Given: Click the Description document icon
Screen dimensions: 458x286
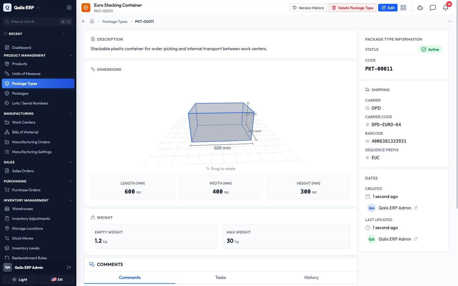Looking at the screenshot, I should click(93, 39).
